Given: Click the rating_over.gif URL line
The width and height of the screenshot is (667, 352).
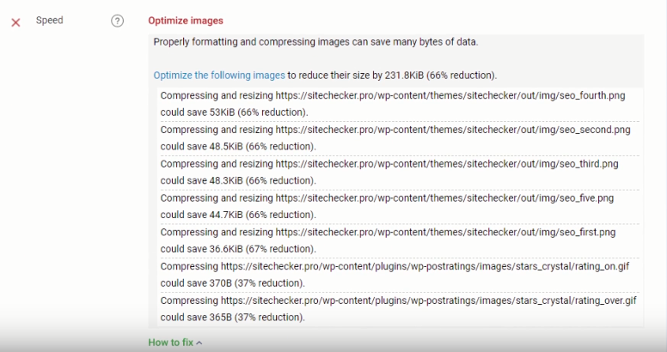Looking at the screenshot, I should [398, 300].
